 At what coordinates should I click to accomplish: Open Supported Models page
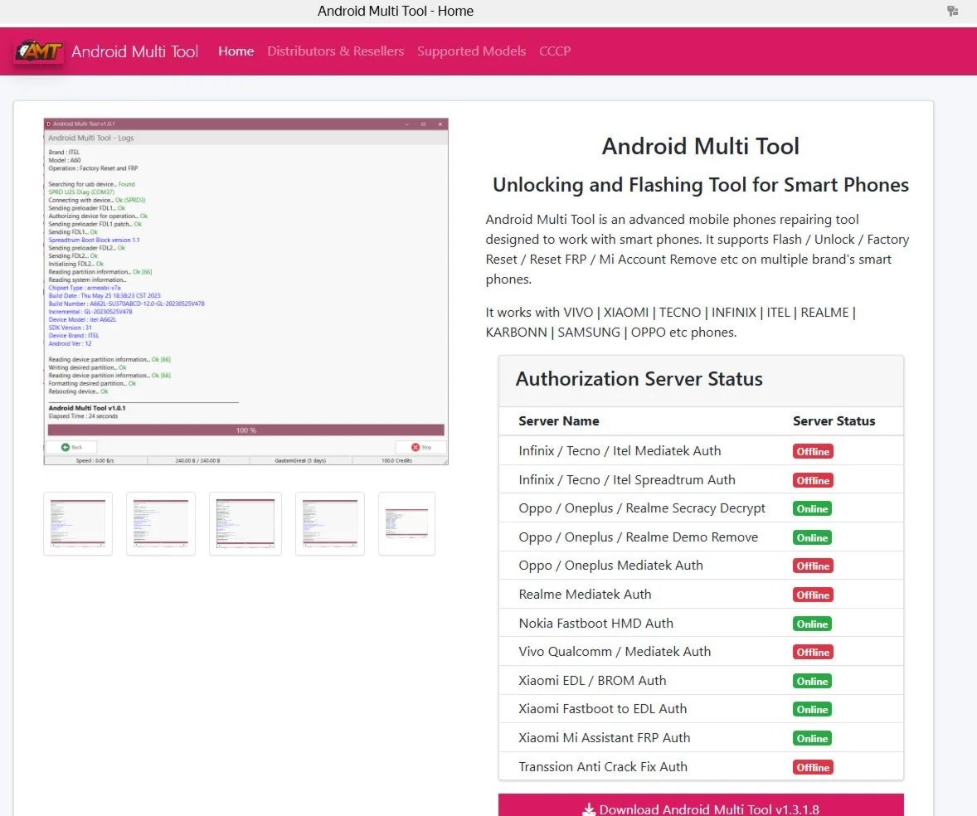472,51
